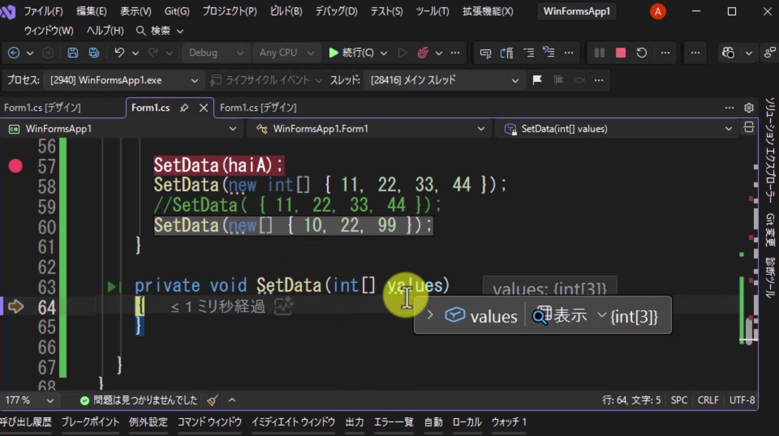
Task: Click the flag threads icon
Action: [537, 80]
